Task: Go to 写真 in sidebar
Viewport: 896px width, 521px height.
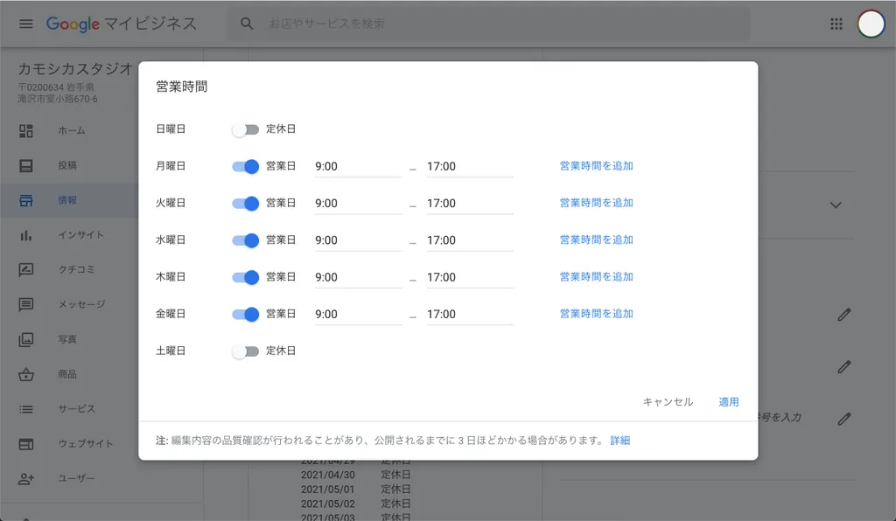Action: 66,339
